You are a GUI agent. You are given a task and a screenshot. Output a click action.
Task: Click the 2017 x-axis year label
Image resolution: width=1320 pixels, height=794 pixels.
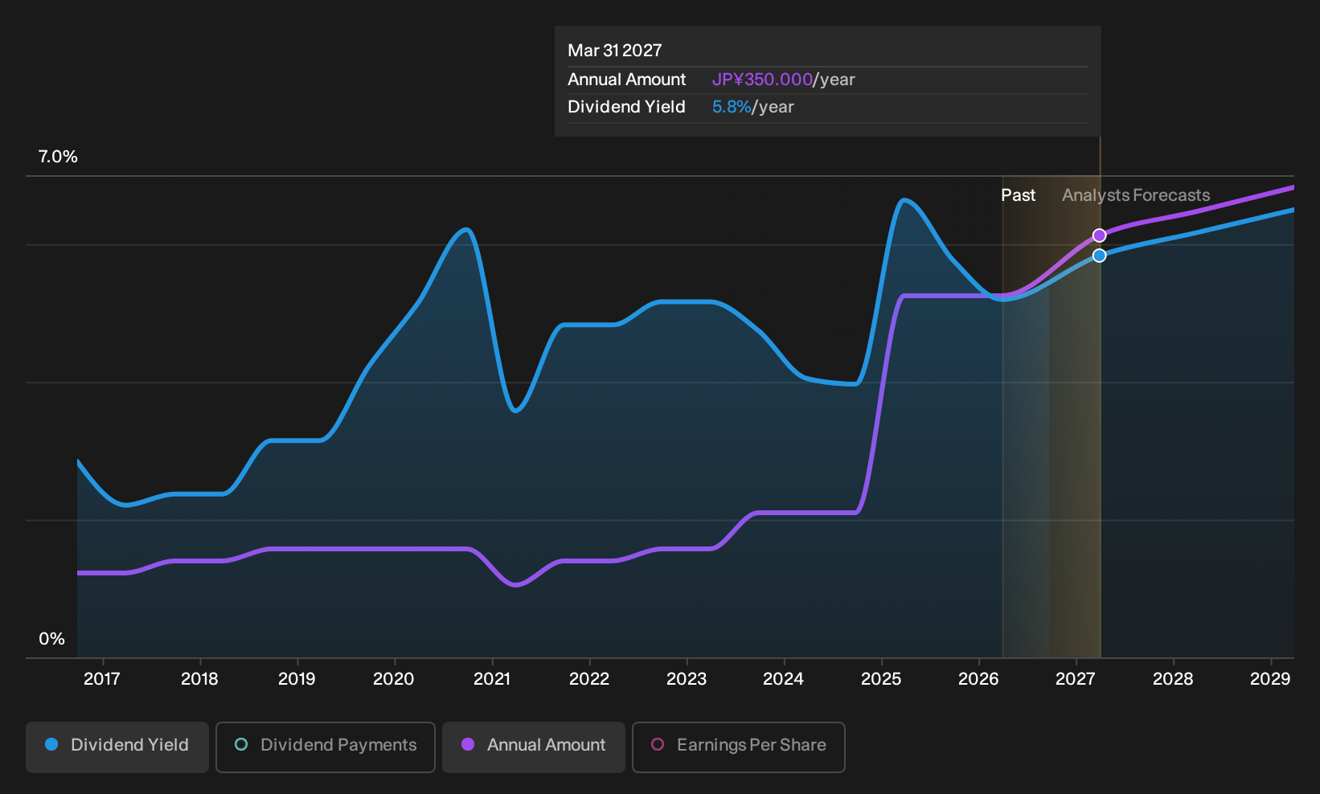(x=102, y=679)
